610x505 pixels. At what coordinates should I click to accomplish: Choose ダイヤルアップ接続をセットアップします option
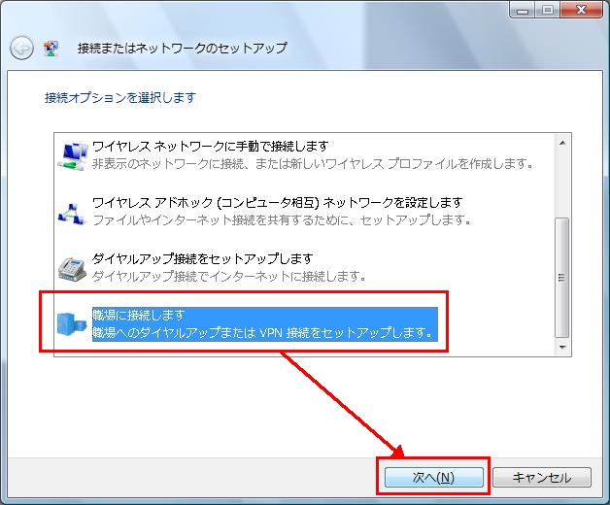(202, 258)
